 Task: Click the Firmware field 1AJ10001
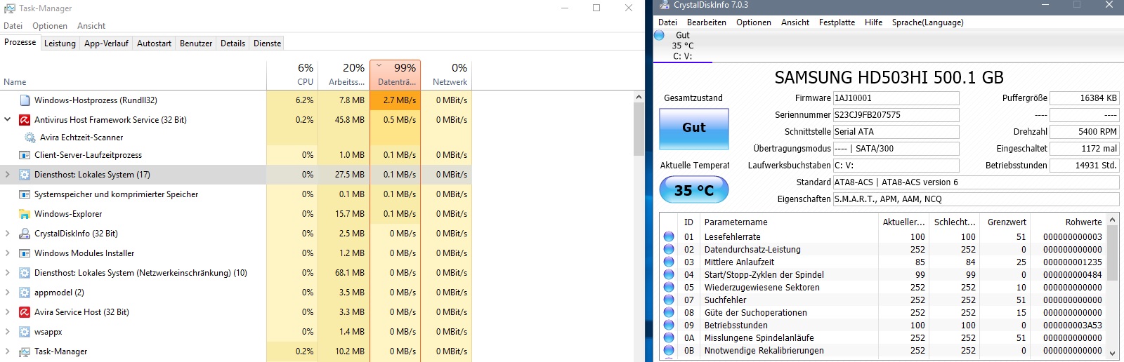pyautogui.click(x=896, y=98)
